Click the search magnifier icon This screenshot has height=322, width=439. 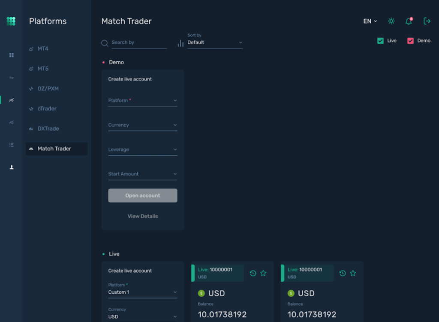pos(105,43)
